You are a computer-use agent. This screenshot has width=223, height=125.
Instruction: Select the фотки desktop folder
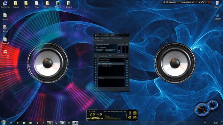[x=5, y=28]
